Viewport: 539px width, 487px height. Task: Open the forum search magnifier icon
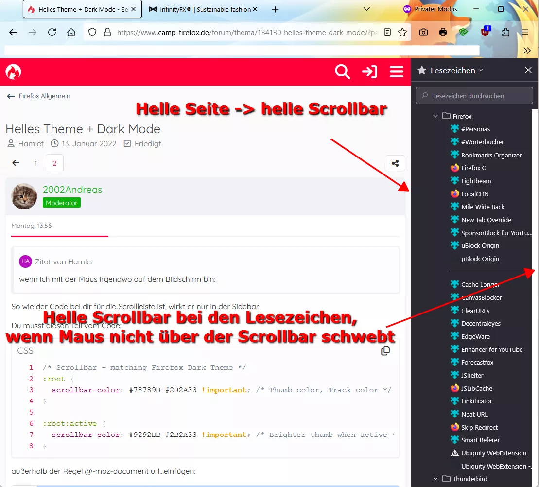(x=342, y=72)
